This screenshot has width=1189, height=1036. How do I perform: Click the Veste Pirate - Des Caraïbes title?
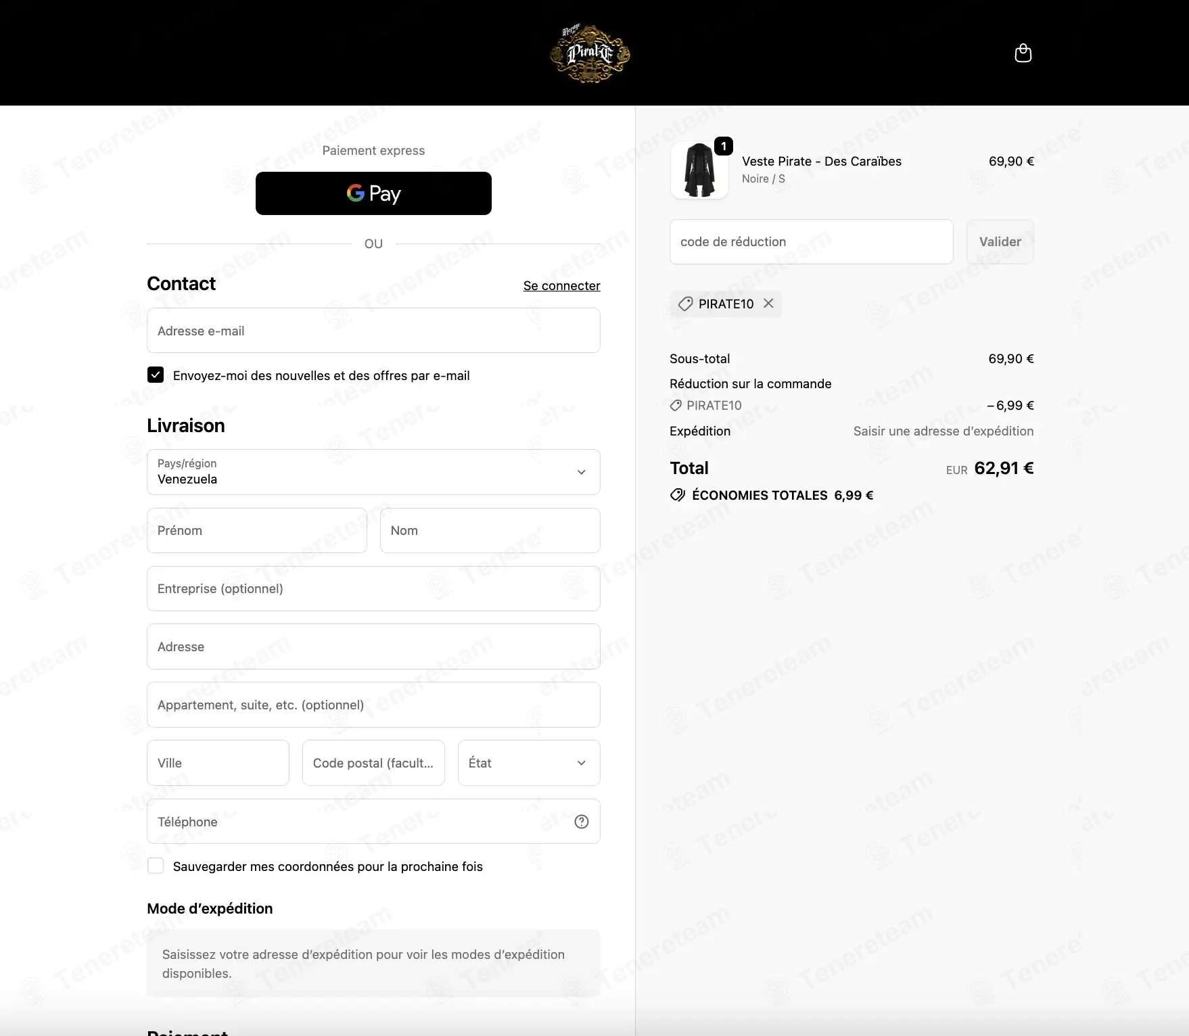822,161
